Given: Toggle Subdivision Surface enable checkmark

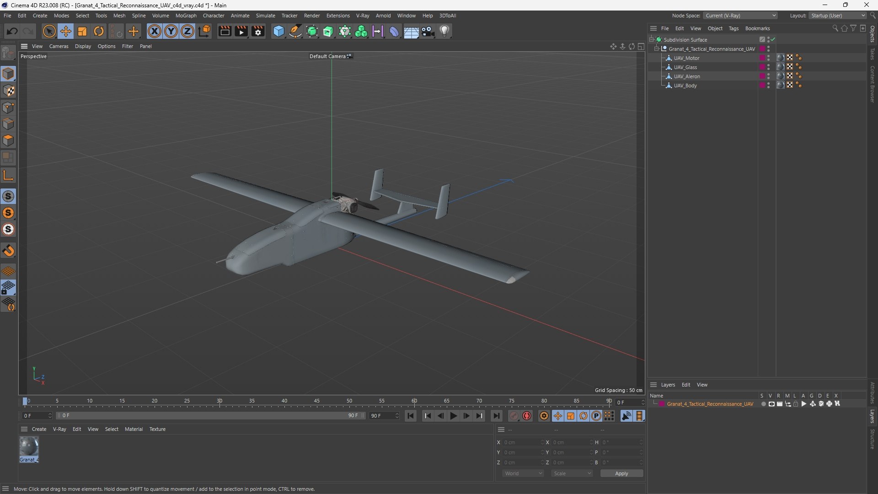Looking at the screenshot, I should pyautogui.click(x=773, y=40).
